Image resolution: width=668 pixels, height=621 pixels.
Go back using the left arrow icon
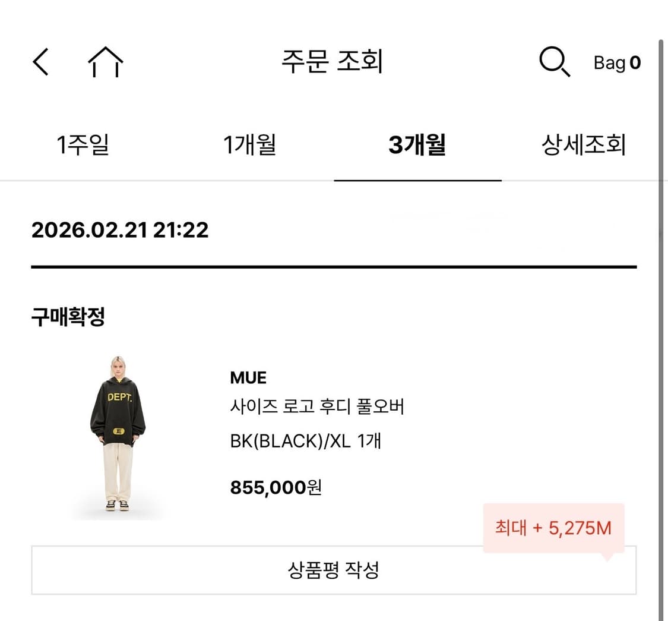click(x=40, y=62)
